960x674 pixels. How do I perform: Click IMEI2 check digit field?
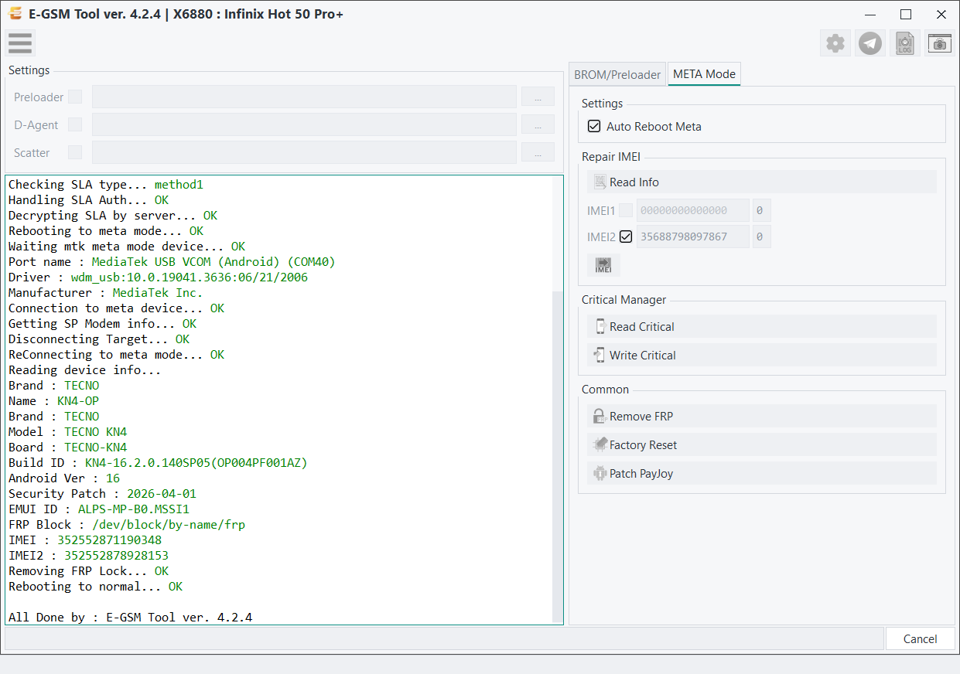click(761, 237)
